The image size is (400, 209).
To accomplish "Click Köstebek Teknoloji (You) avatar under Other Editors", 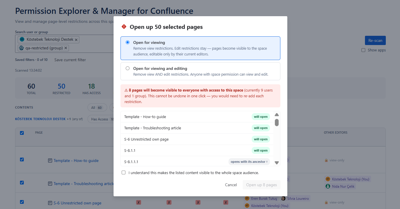I will point(328,179).
